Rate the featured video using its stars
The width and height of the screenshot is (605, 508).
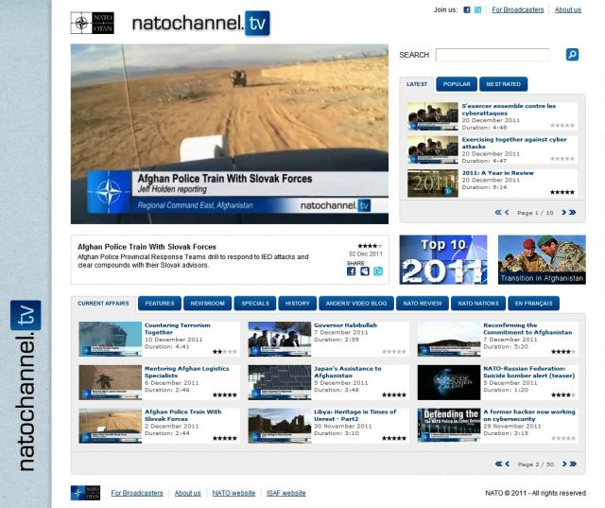tap(369, 246)
